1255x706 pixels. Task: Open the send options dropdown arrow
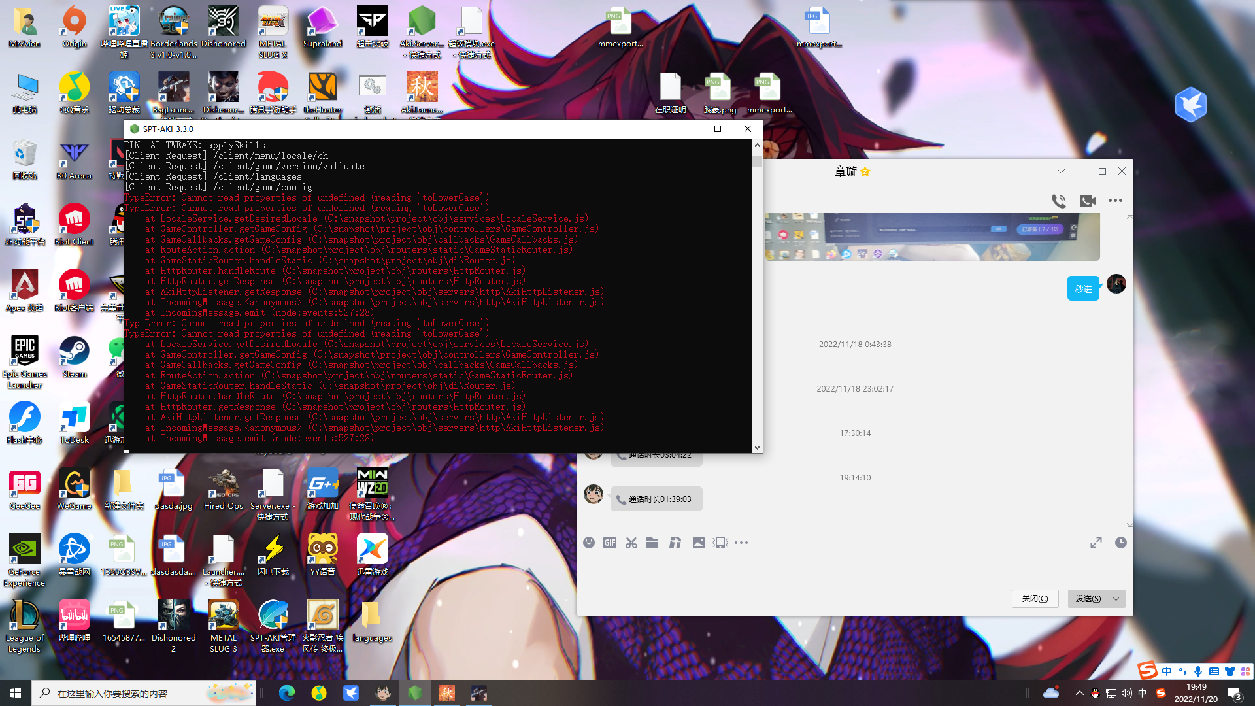coord(1116,599)
